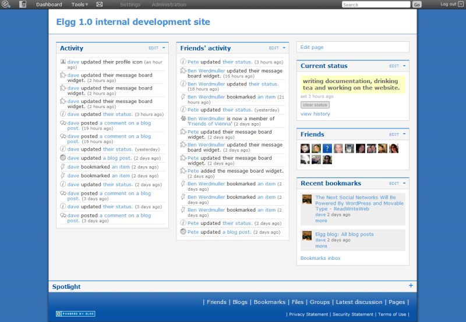Open thumbnail beside 'The Next Social Networks' bookmark
The height and width of the screenshot is (322, 466).
coord(307,199)
